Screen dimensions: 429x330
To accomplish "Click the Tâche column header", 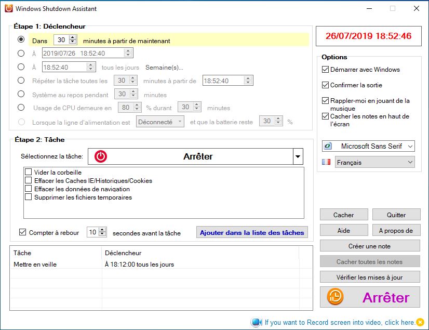I will [x=56, y=253].
